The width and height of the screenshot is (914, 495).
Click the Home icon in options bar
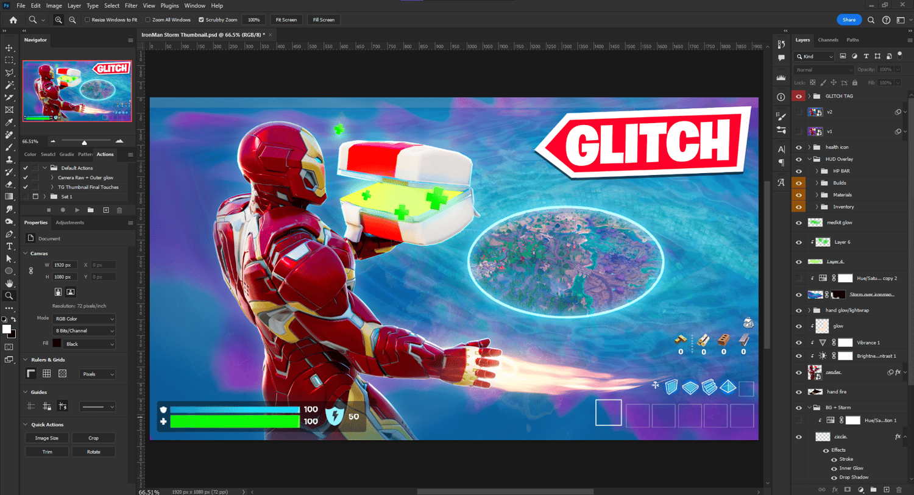(13, 20)
